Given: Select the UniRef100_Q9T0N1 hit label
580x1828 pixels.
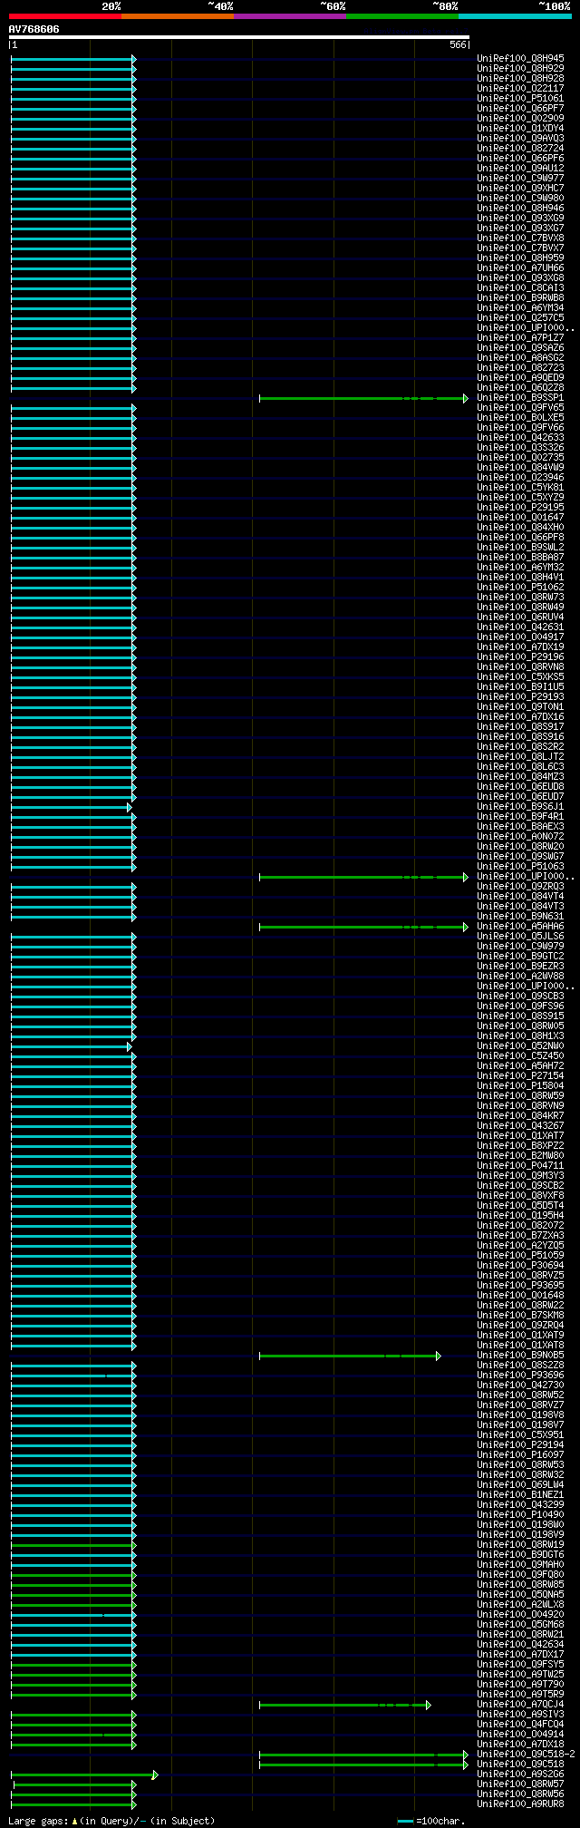Looking at the screenshot, I should click(x=520, y=707).
